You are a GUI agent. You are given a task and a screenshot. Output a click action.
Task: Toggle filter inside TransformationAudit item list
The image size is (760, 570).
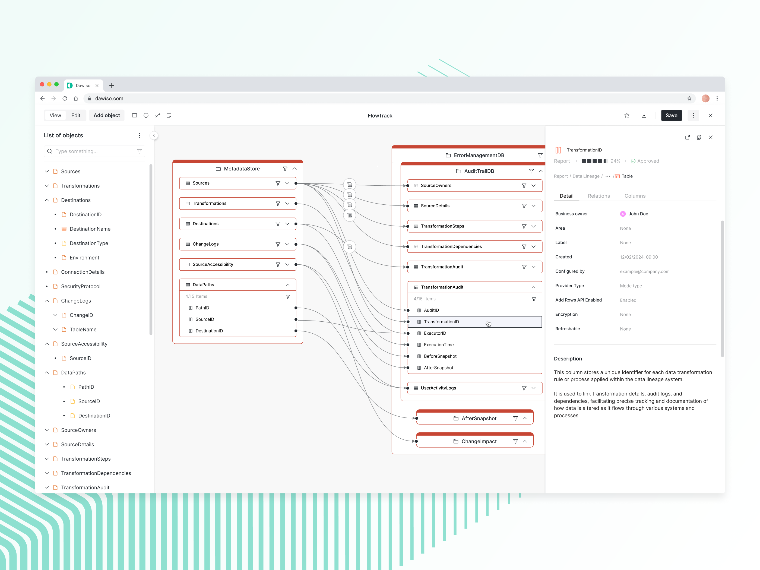click(534, 299)
